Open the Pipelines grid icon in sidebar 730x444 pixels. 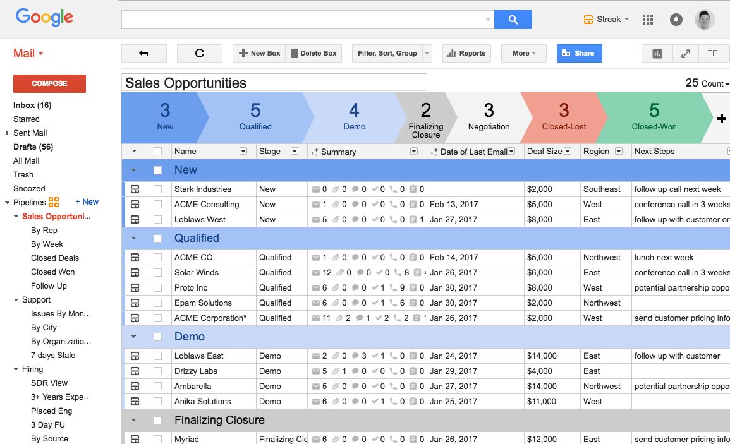pos(54,202)
